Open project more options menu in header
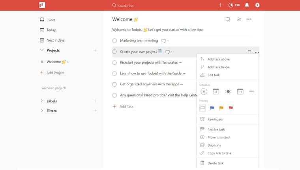Viewport: 300px width, 170px height. pyautogui.click(x=249, y=19)
